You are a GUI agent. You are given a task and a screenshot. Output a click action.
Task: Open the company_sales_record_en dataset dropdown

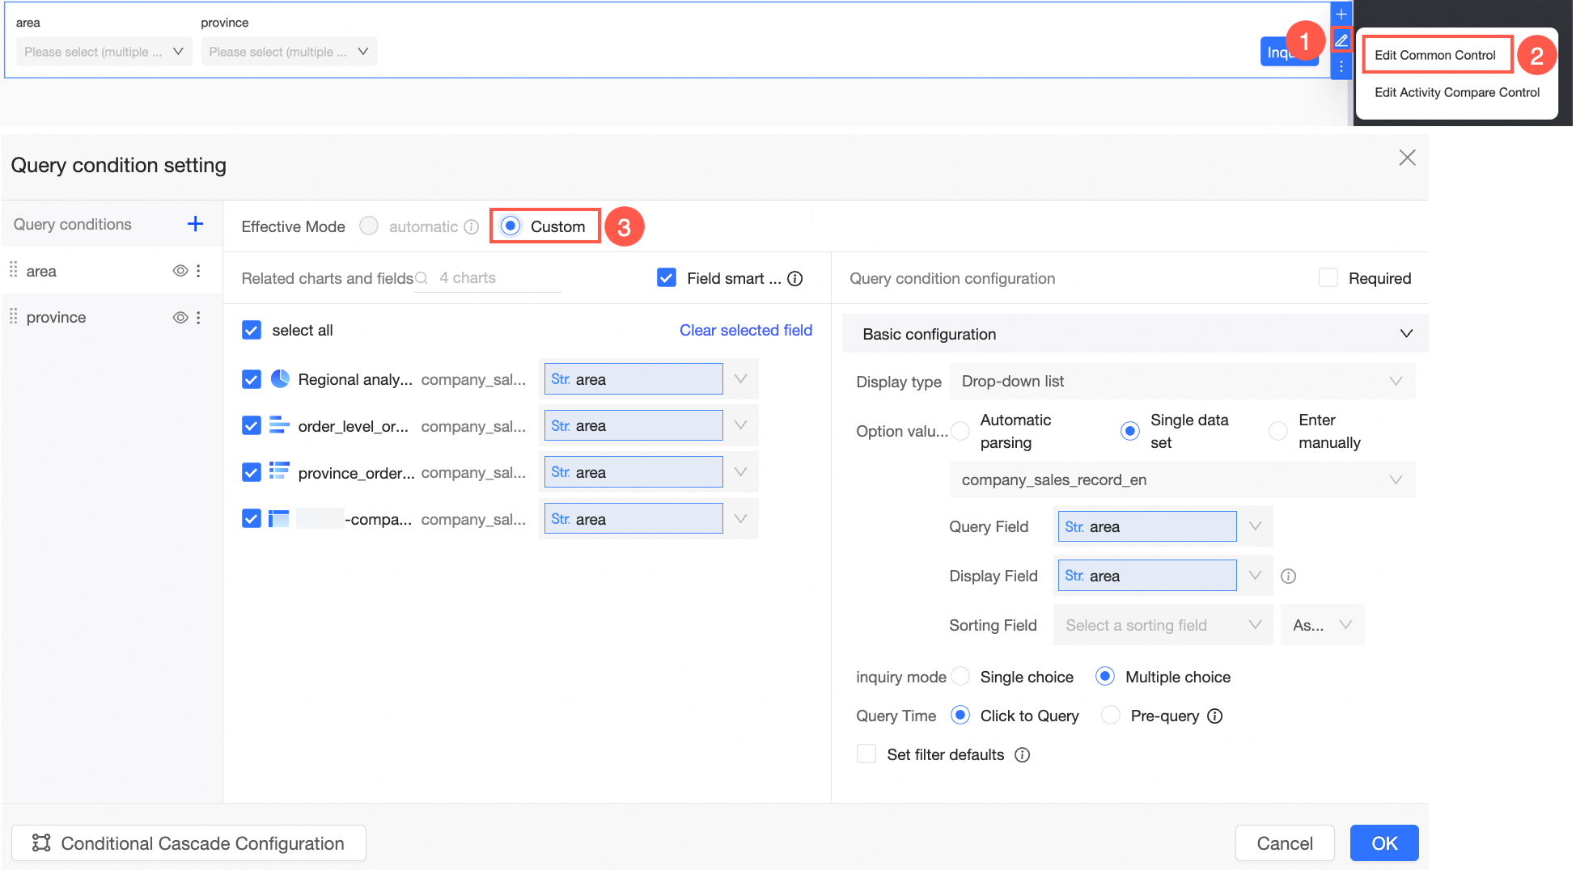coord(1182,480)
